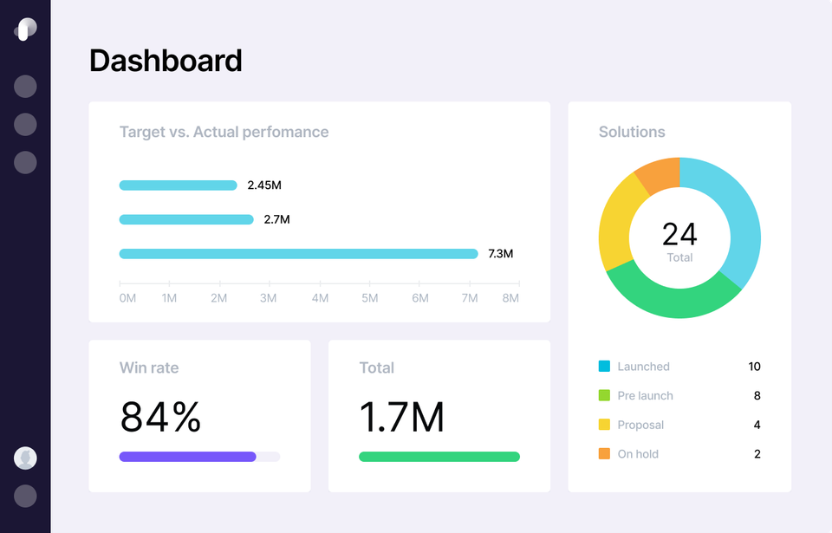Toggle the Proposal series in the legend
This screenshot has width=832, height=533.
tap(641, 424)
